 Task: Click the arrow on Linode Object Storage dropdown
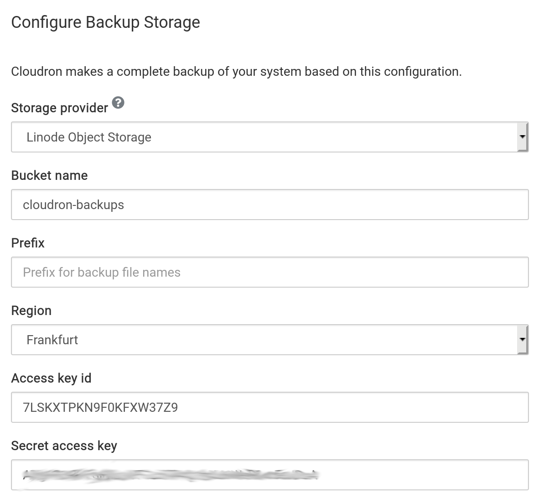coord(523,137)
